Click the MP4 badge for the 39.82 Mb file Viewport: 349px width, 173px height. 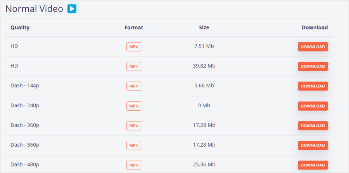[x=134, y=67]
